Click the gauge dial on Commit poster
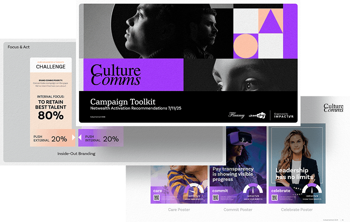This screenshot has height=222, width=350. 253,188
